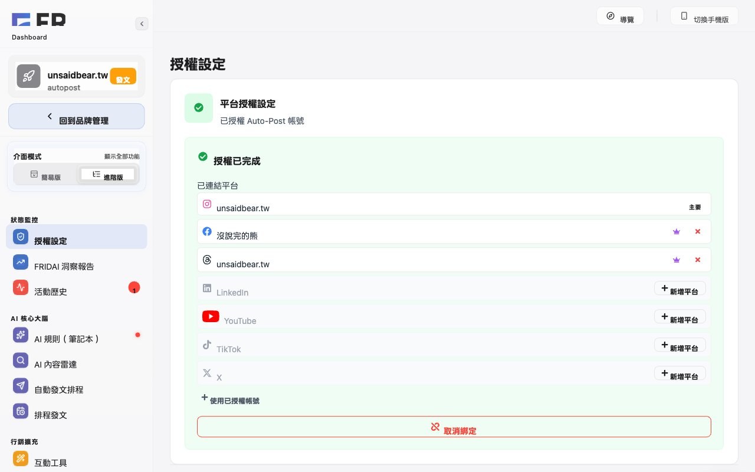Set 沒說完的熊 as primary via crown icon
The width and height of the screenshot is (755, 472).
pos(677,231)
